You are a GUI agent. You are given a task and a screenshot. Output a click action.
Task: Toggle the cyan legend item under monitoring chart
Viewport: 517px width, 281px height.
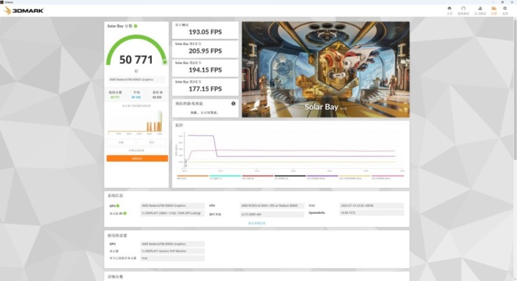(x=225, y=176)
